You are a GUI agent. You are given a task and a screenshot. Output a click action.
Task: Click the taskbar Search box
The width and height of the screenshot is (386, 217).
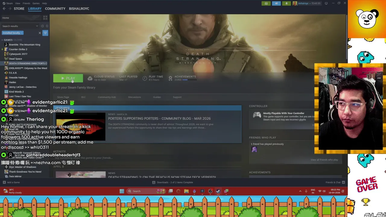click(146, 191)
